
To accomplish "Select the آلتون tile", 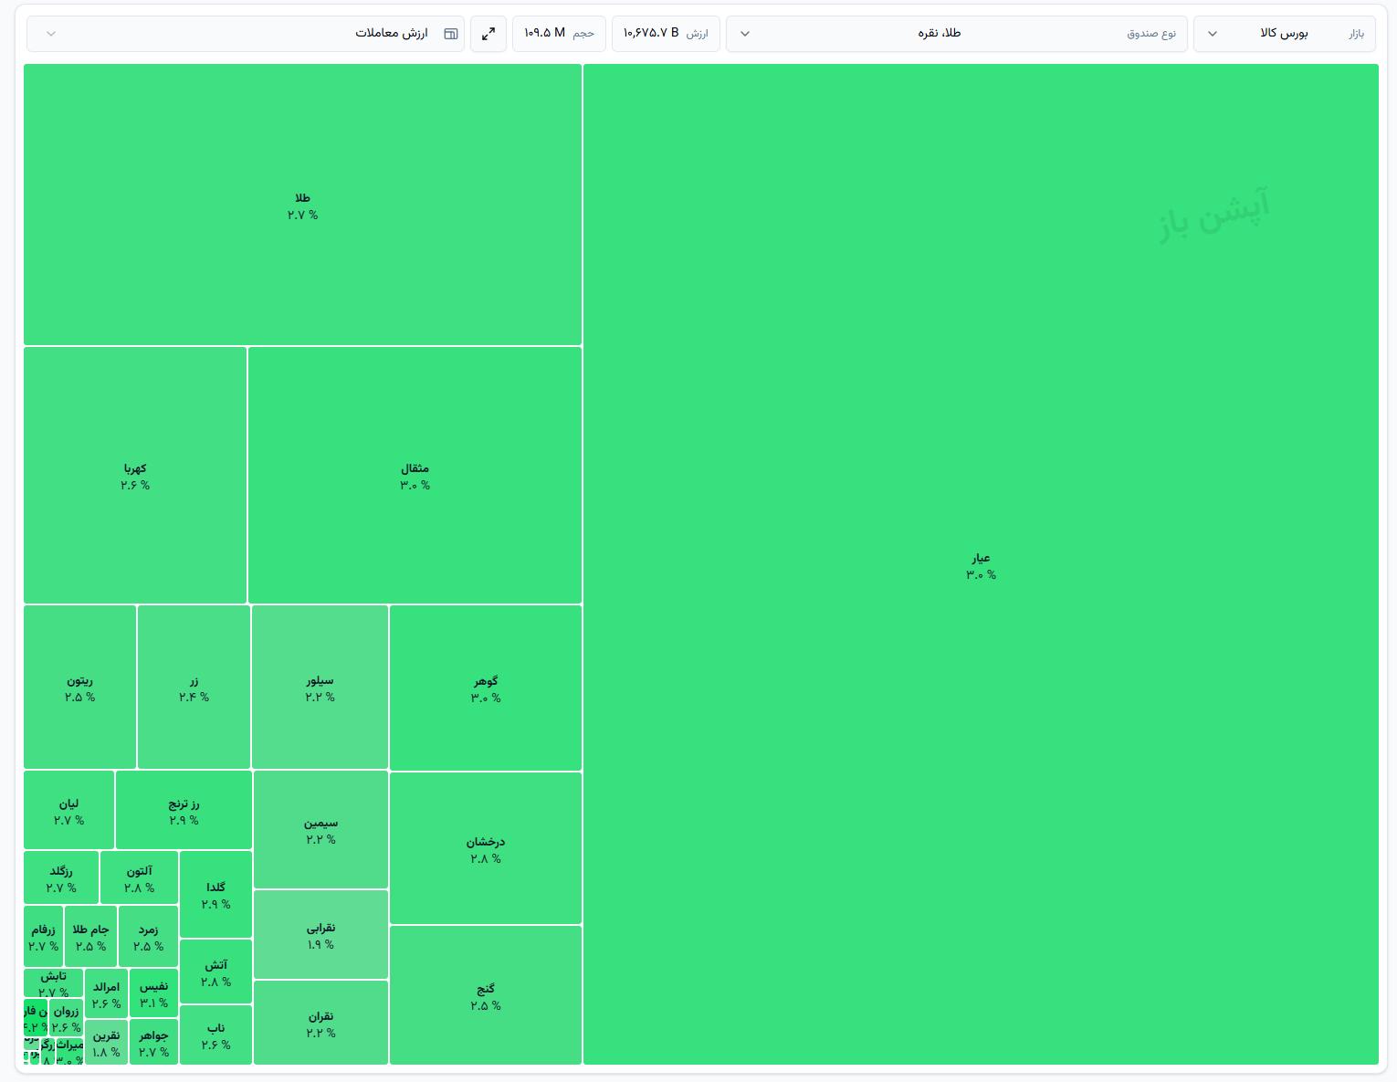I will click(x=139, y=878).
